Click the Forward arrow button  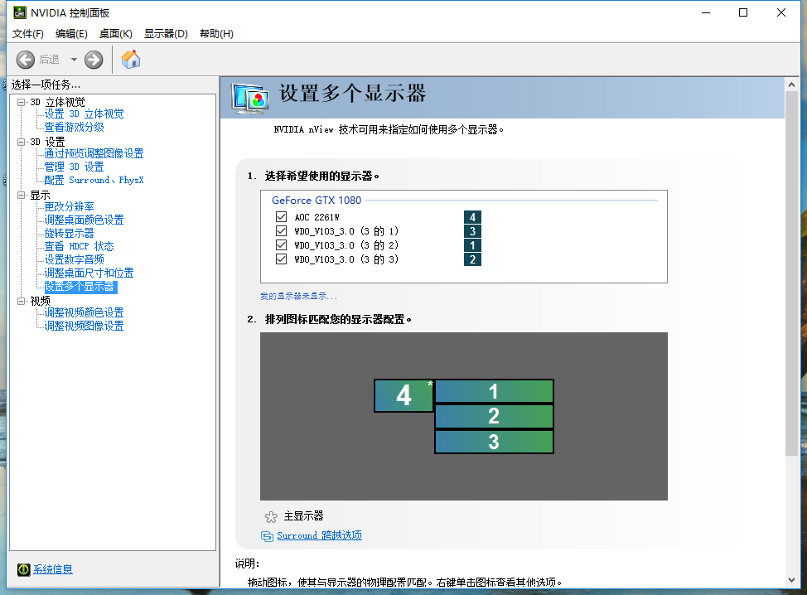point(94,60)
